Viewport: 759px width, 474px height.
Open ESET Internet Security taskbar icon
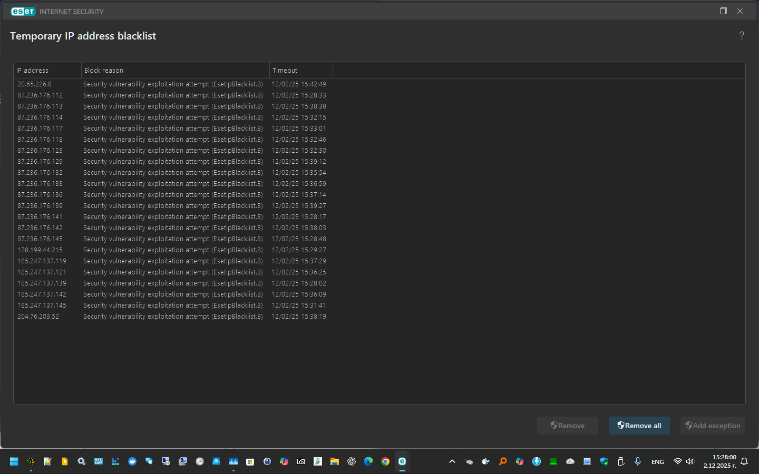[x=402, y=461]
